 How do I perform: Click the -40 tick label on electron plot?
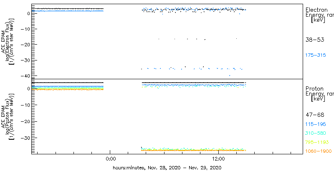(25, 76)
